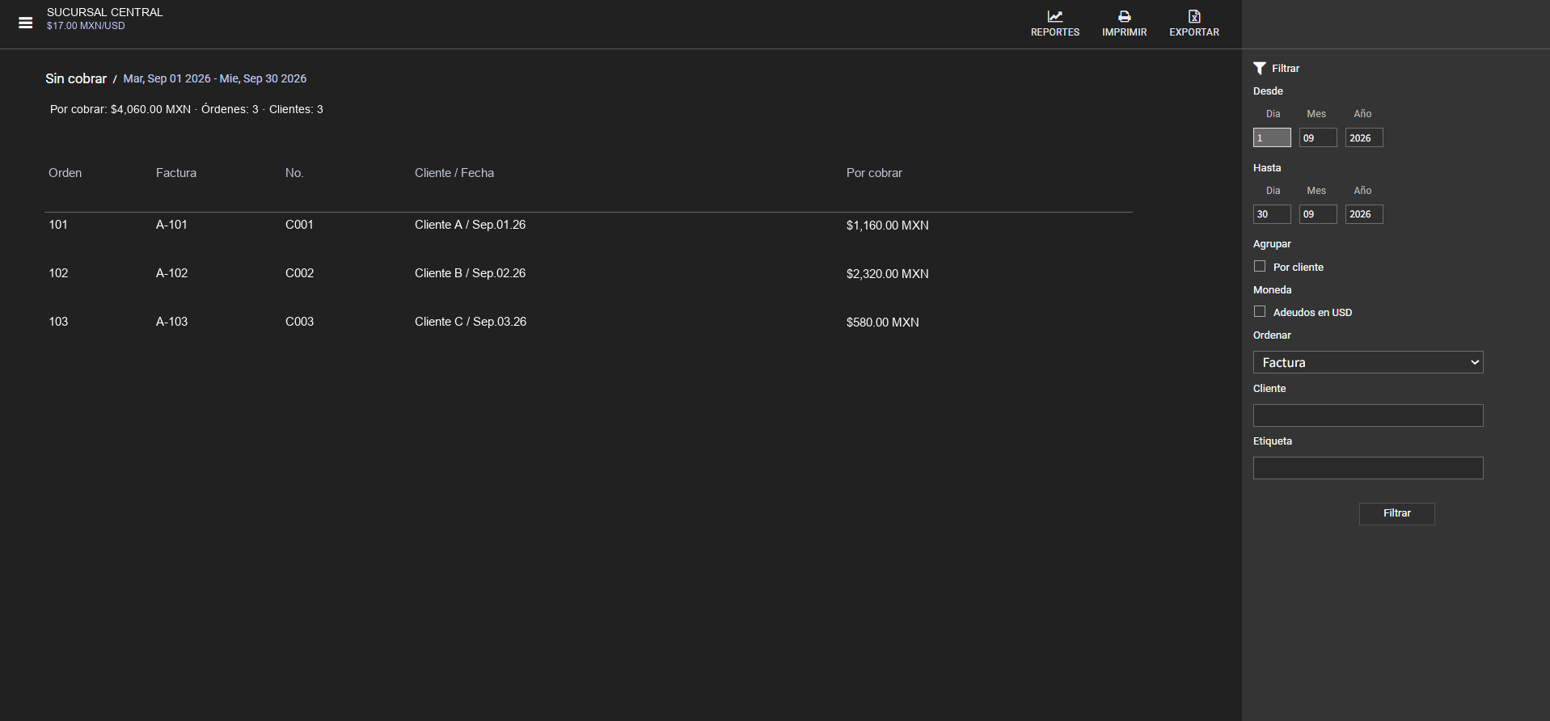
Task: Click the Sin cobrar breadcrumb title
Action: point(76,78)
